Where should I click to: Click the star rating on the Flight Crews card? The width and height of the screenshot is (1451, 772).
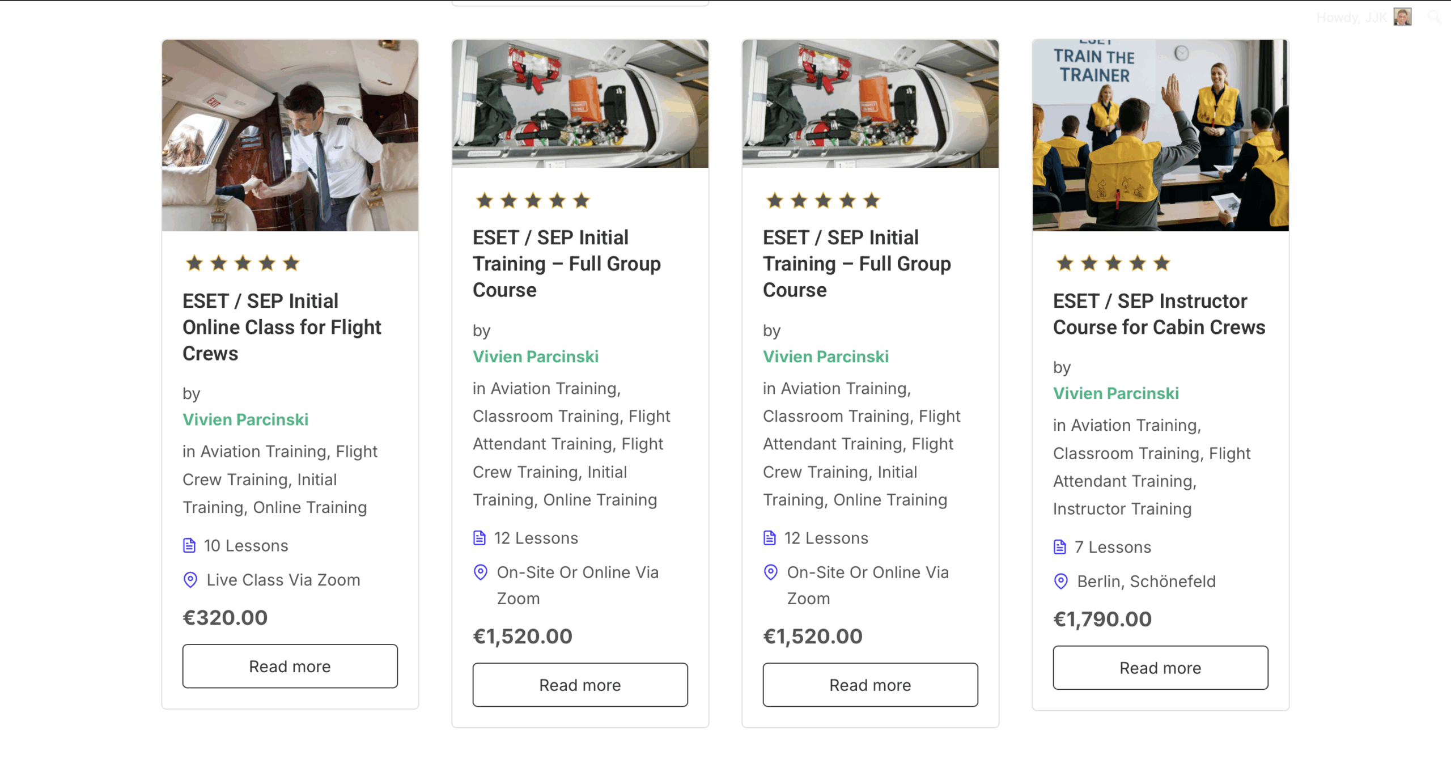tap(243, 263)
